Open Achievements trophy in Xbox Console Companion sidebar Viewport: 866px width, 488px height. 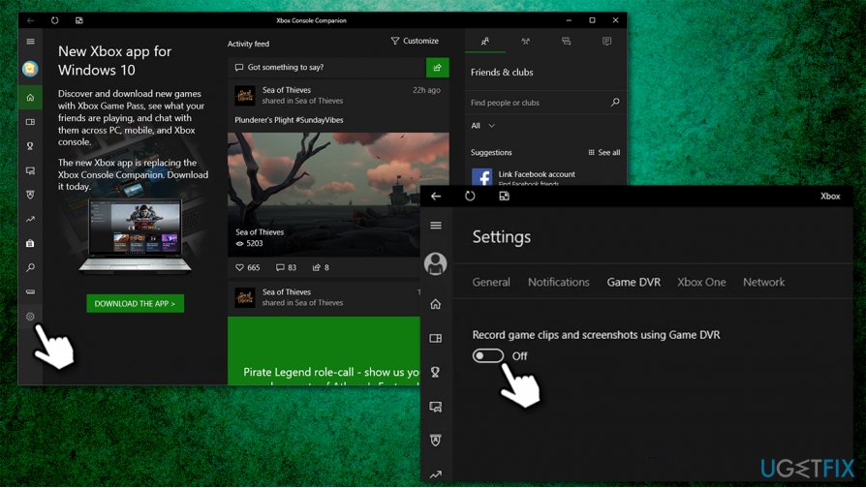point(30,146)
